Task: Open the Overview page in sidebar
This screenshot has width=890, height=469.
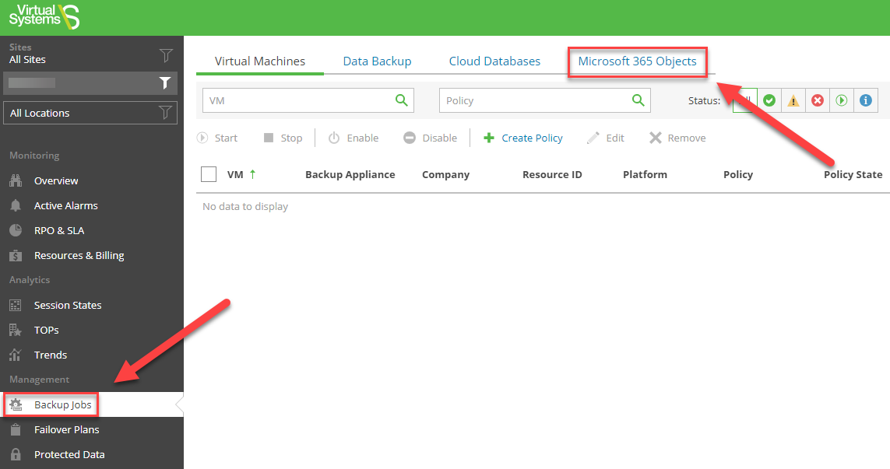Action: click(x=56, y=181)
